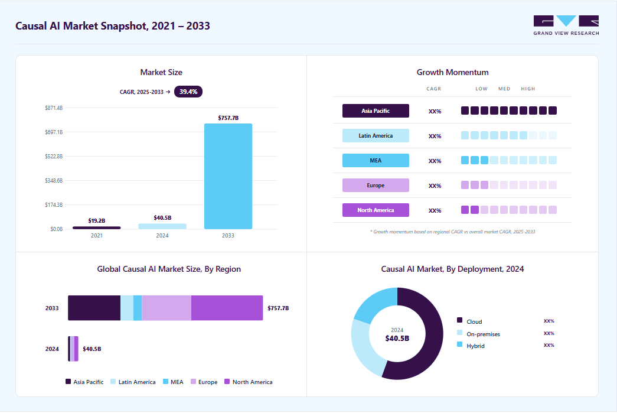Click the CAGR column header

click(x=433, y=89)
